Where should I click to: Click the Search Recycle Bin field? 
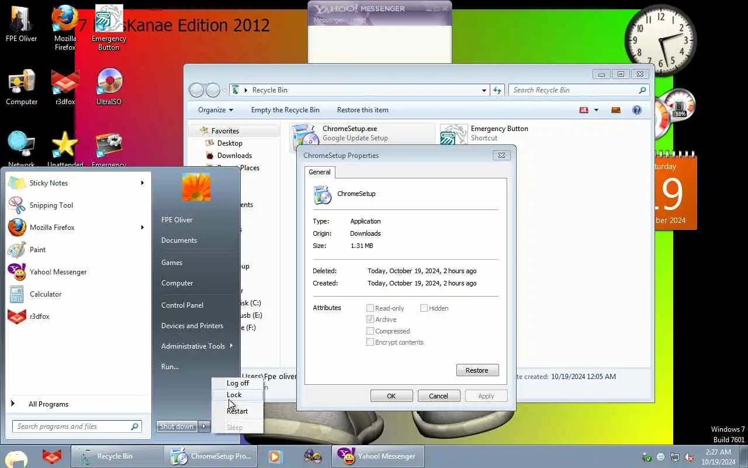click(x=579, y=90)
